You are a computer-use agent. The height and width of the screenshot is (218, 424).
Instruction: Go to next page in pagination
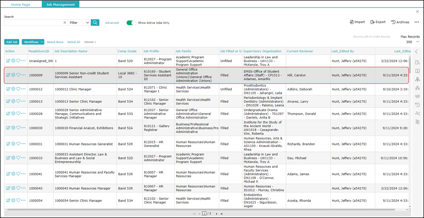[x=216, y=214]
